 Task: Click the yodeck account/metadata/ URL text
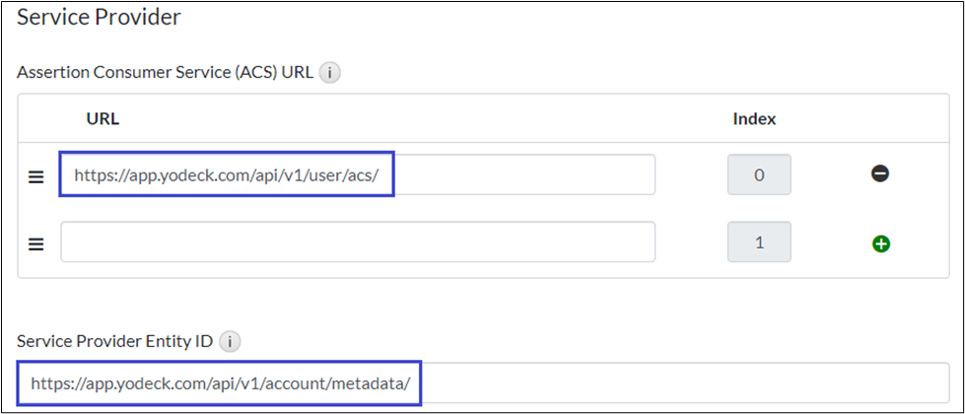pos(220,383)
